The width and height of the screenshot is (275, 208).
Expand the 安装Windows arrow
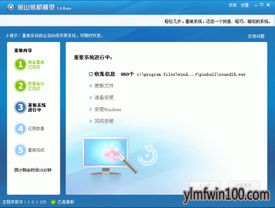tap(90, 110)
